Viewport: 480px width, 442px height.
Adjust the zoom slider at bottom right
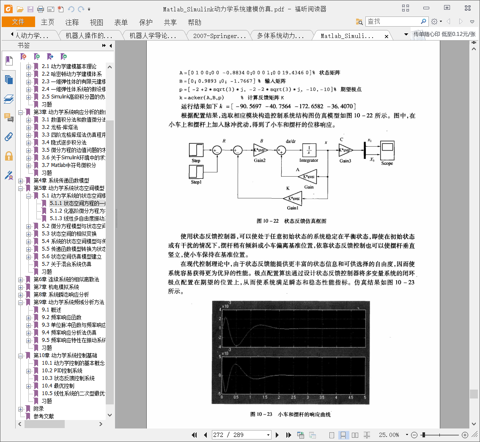tap(424, 435)
